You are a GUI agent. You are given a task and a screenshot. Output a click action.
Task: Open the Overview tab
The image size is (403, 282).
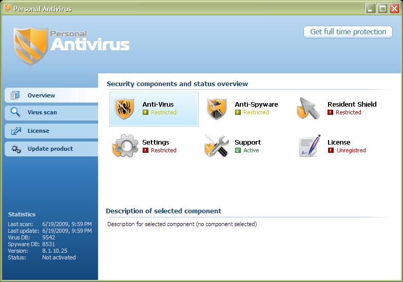(51, 95)
